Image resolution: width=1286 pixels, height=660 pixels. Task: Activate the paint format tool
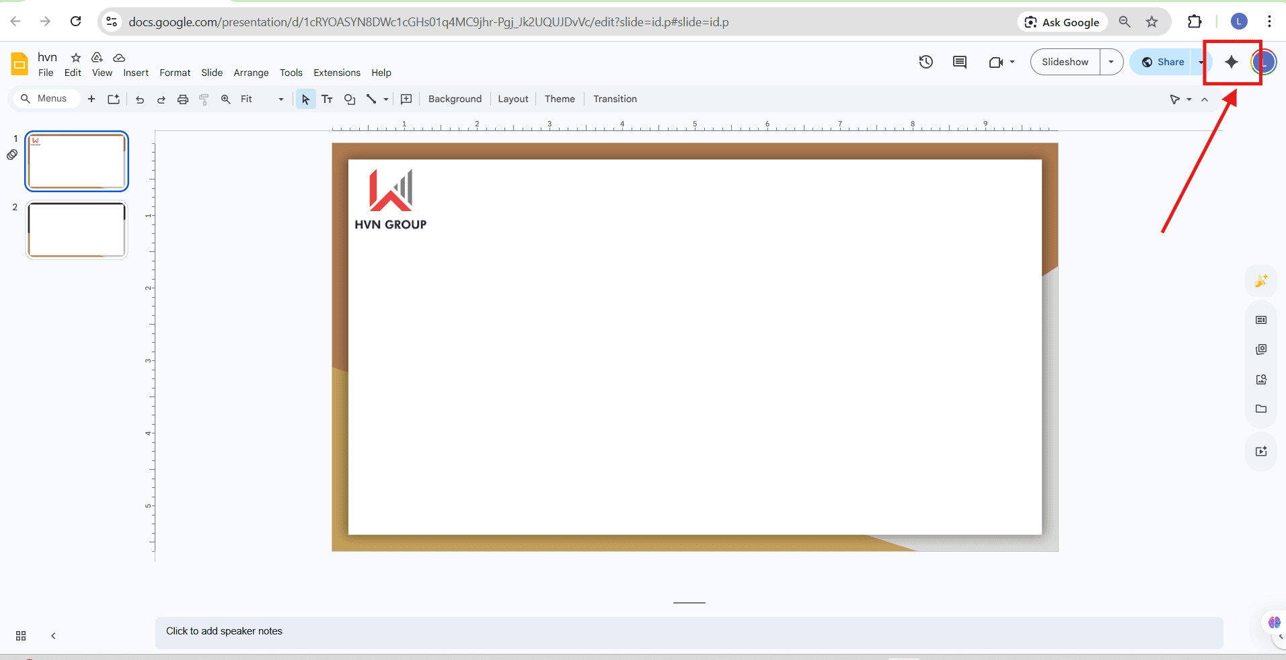[x=204, y=99]
